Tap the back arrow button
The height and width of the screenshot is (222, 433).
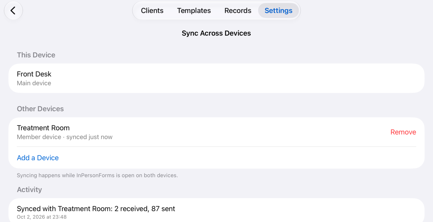click(13, 10)
